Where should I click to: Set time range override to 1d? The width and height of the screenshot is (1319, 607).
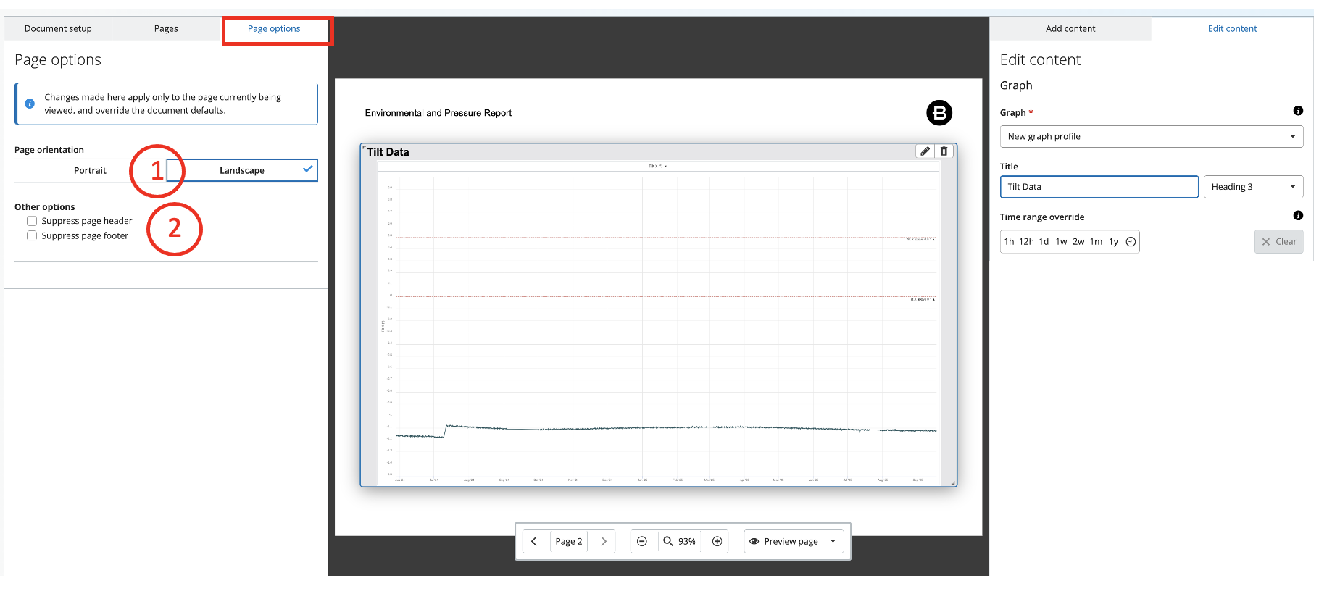pyautogui.click(x=1044, y=242)
